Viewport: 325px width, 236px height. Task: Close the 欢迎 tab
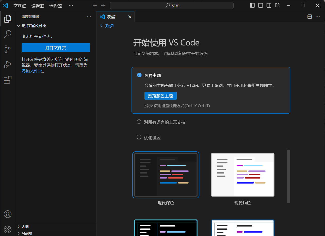coord(130,17)
